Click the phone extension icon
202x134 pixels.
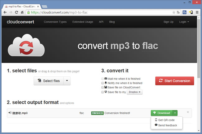191,12
